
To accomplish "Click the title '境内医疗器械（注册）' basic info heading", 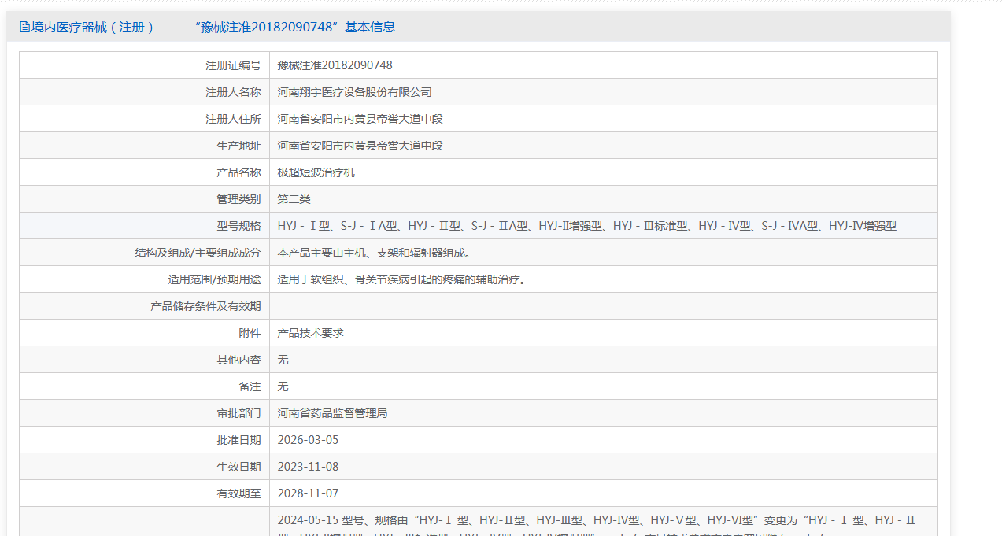I will click(213, 27).
